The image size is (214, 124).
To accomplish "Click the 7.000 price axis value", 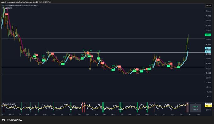I will 208,16.
